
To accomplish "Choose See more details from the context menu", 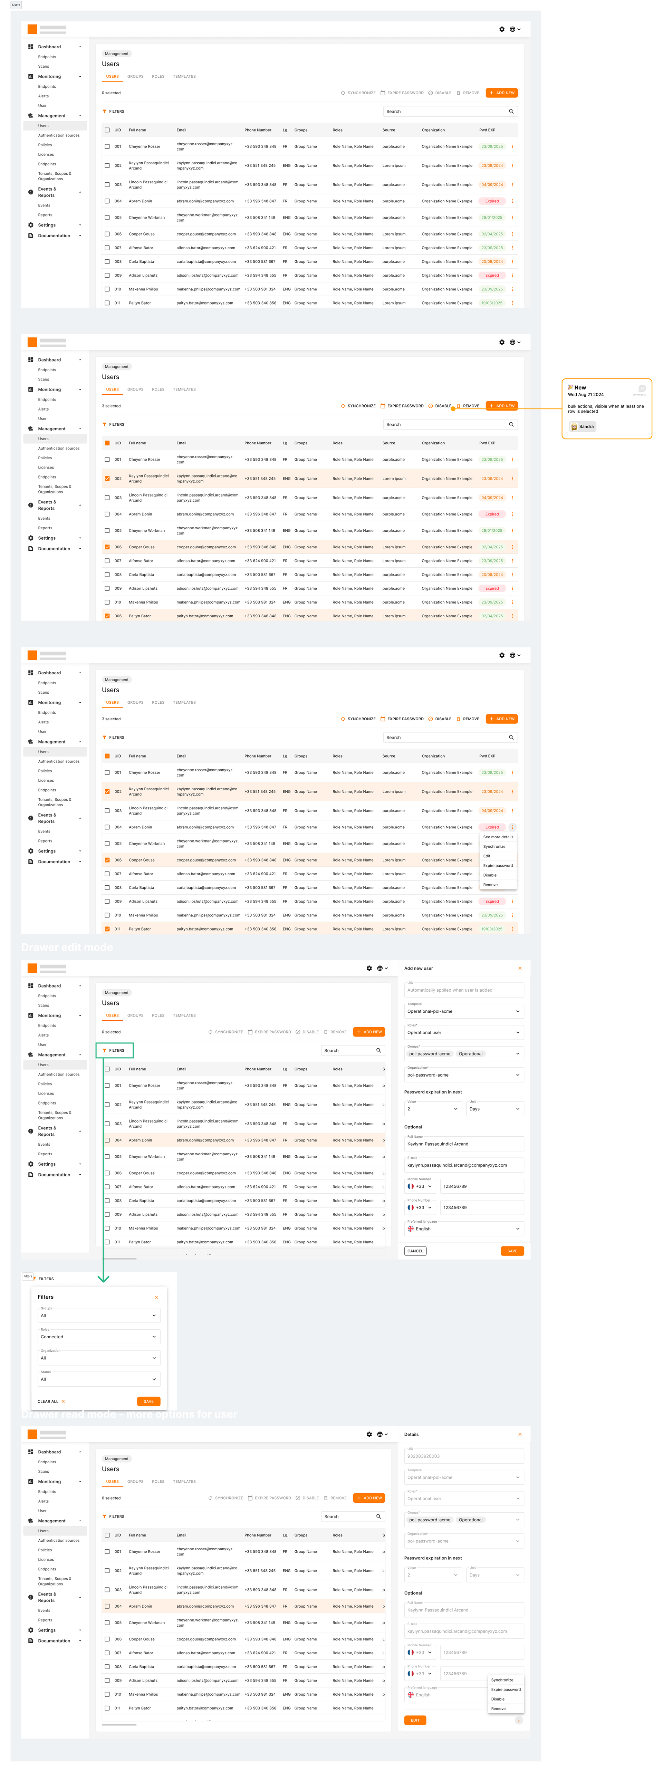I will click(498, 837).
